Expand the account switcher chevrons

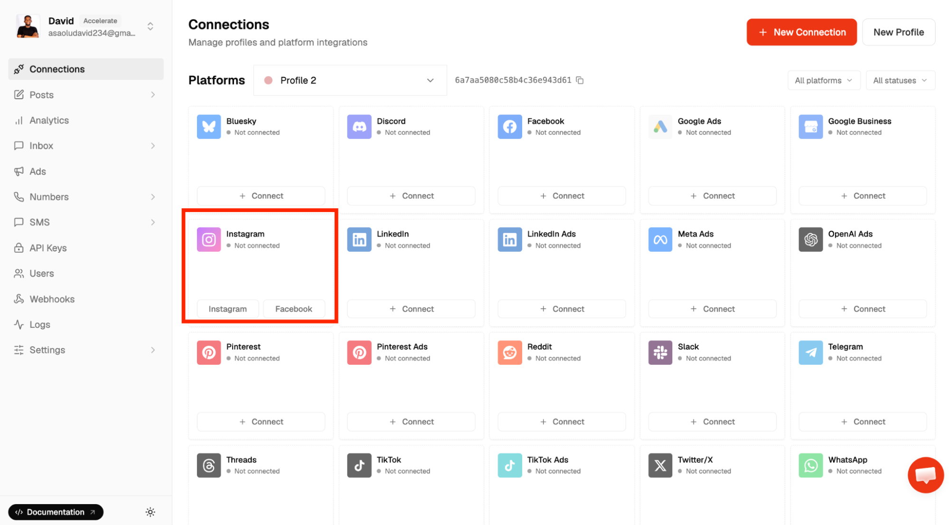150,26
